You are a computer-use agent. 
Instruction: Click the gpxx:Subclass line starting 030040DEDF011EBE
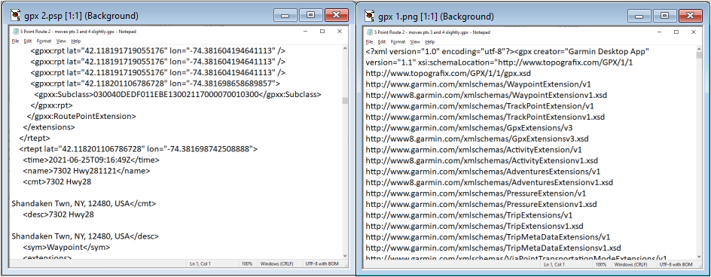coord(178,94)
